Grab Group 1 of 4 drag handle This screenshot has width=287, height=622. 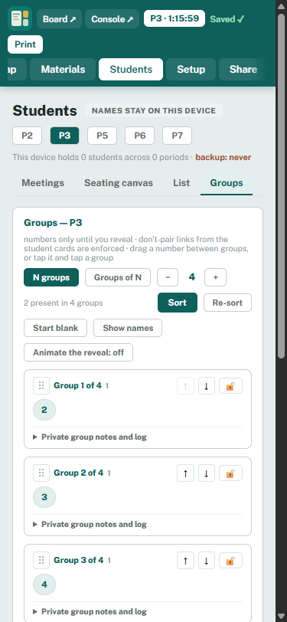click(41, 385)
